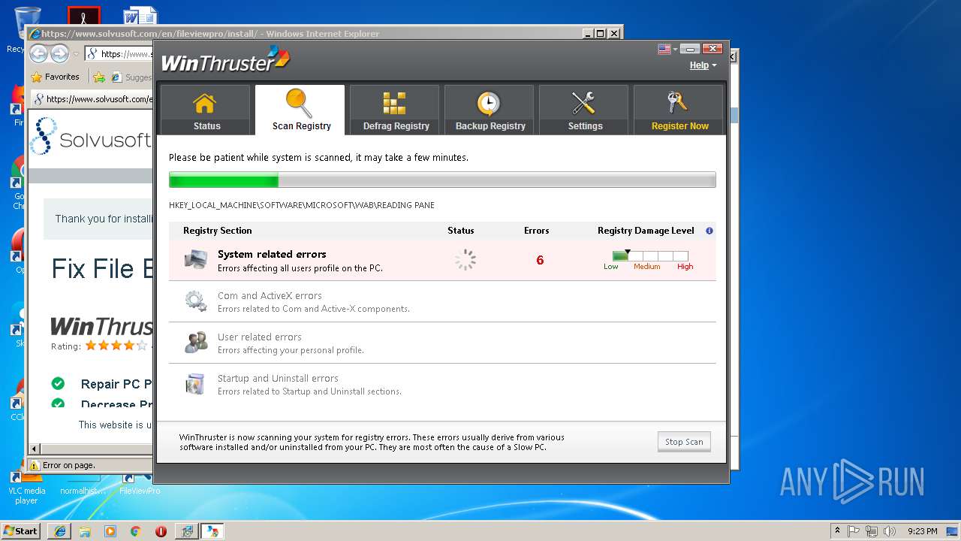Screen dimensions: 961x541
Task: Click the WinThruster logo
Action: [225, 60]
